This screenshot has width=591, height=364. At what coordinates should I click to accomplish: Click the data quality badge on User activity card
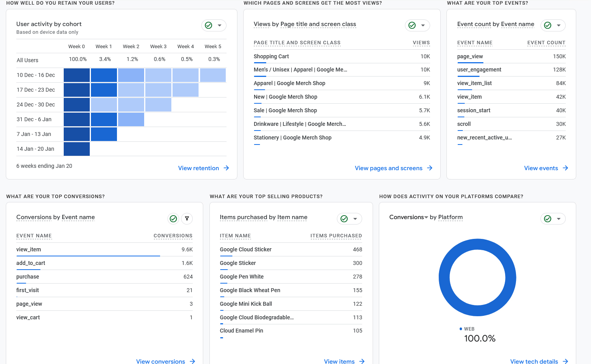tap(208, 25)
